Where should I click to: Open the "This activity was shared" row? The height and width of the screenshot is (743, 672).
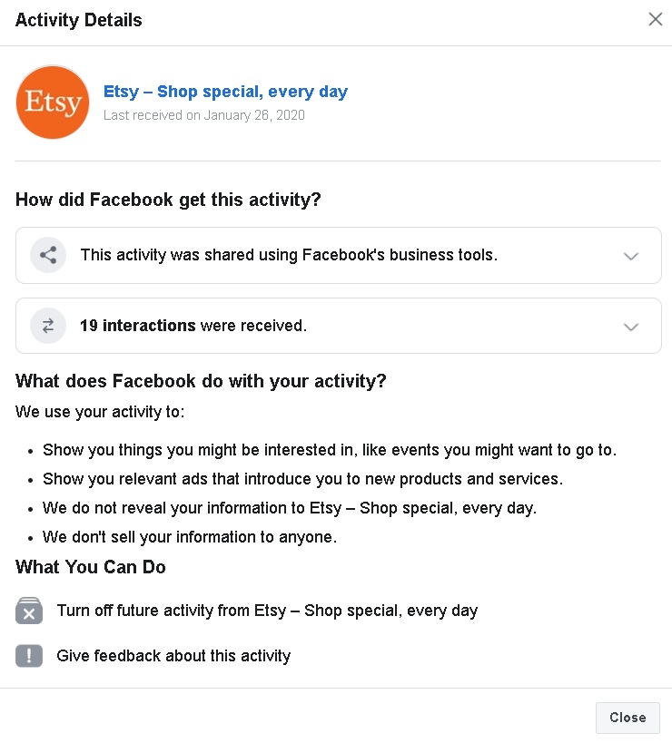tap(339, 256)
